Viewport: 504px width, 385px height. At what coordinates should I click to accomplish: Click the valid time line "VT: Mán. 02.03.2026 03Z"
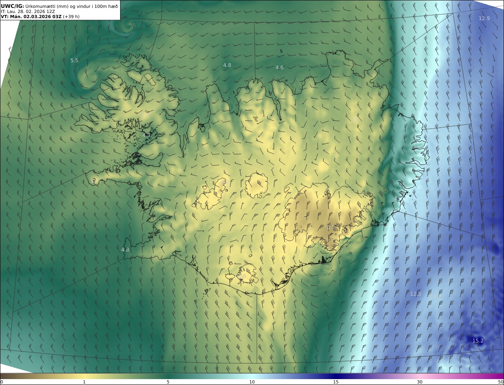31,17
